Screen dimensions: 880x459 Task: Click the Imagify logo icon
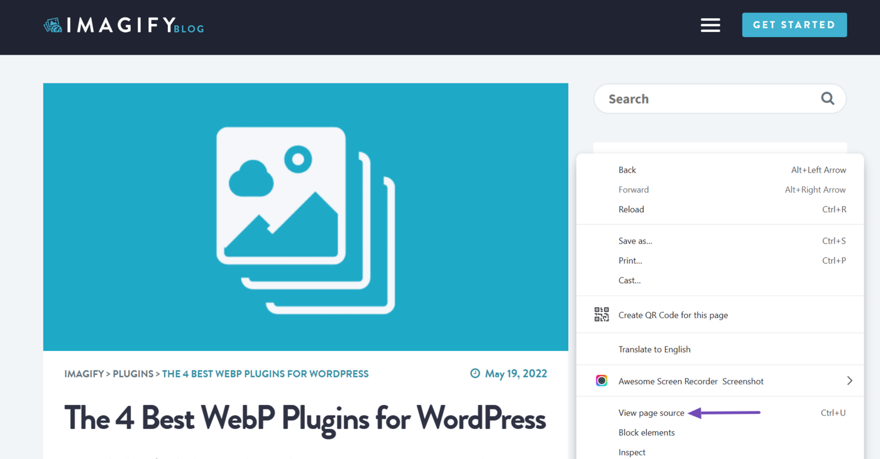53,25
